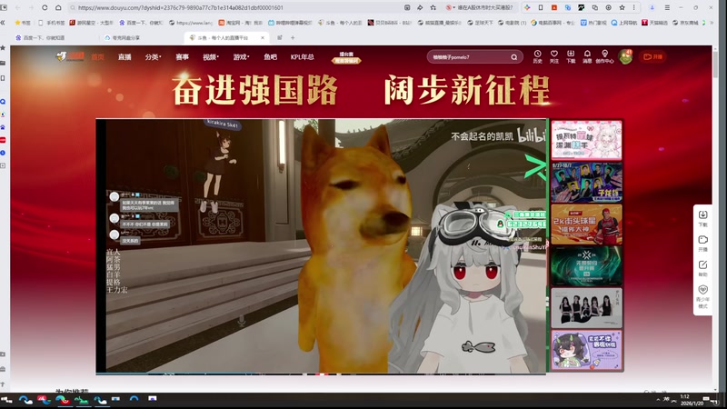Click the main live stream video player
727x409 pixels.
[x=321, y=246]
